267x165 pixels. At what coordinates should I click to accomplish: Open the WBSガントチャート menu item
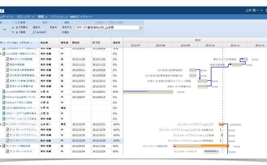(81, 17)
